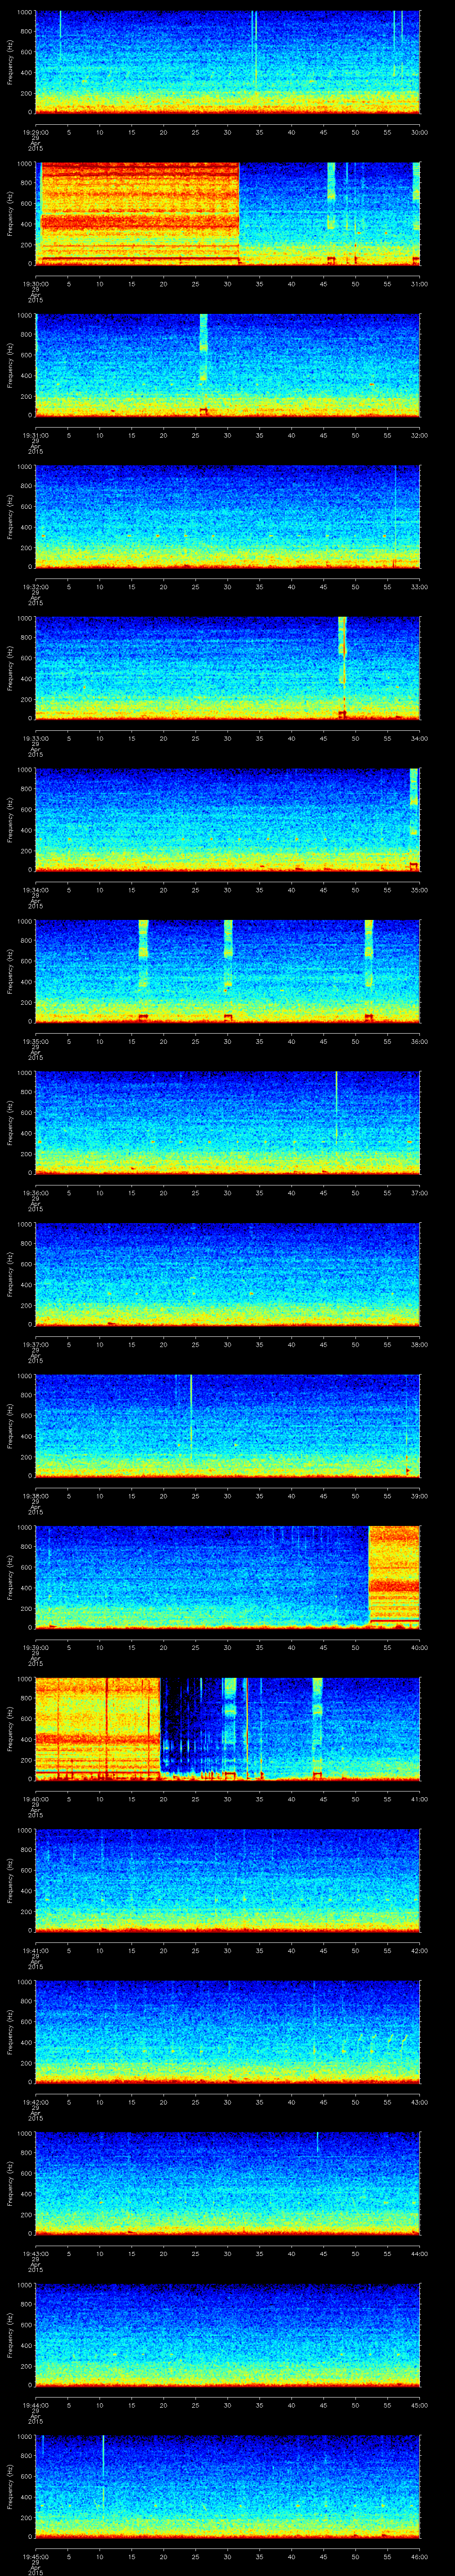Click the 19:32:00 start time label
Screen dimensions: 455x2576
(35, 587)
